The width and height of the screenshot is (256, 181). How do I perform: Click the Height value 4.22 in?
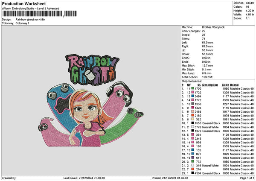pyautogui.click(x=250, y=11)
